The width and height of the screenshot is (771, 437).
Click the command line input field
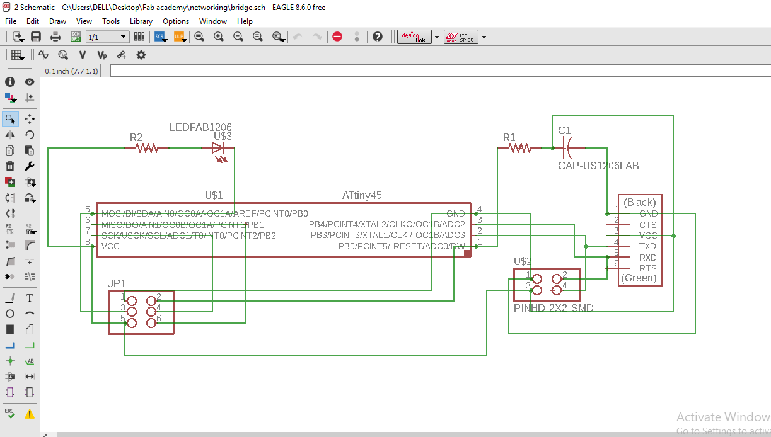(x=440, y=71)
